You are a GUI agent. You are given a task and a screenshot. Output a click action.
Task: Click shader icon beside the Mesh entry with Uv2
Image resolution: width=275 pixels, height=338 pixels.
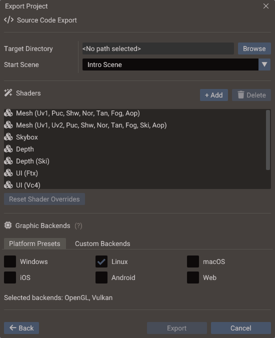click(x=8, y=125)
